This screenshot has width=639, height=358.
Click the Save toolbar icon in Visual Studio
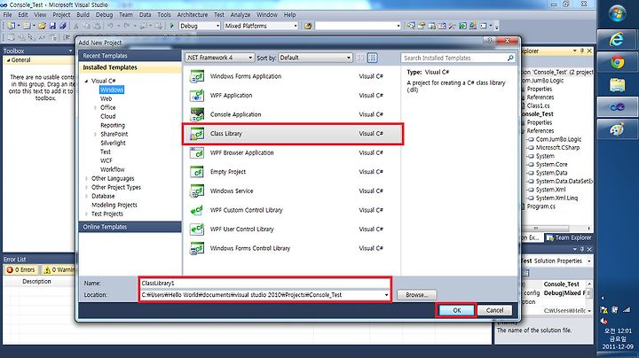[x=52, y=26]
